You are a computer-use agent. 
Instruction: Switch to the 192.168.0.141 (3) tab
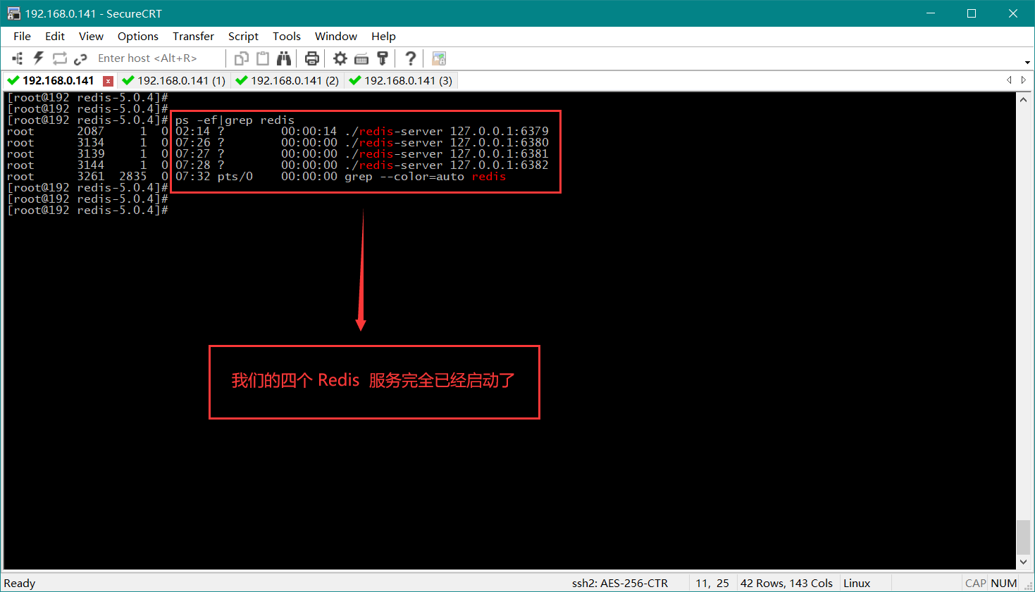(x=400, y=80)
